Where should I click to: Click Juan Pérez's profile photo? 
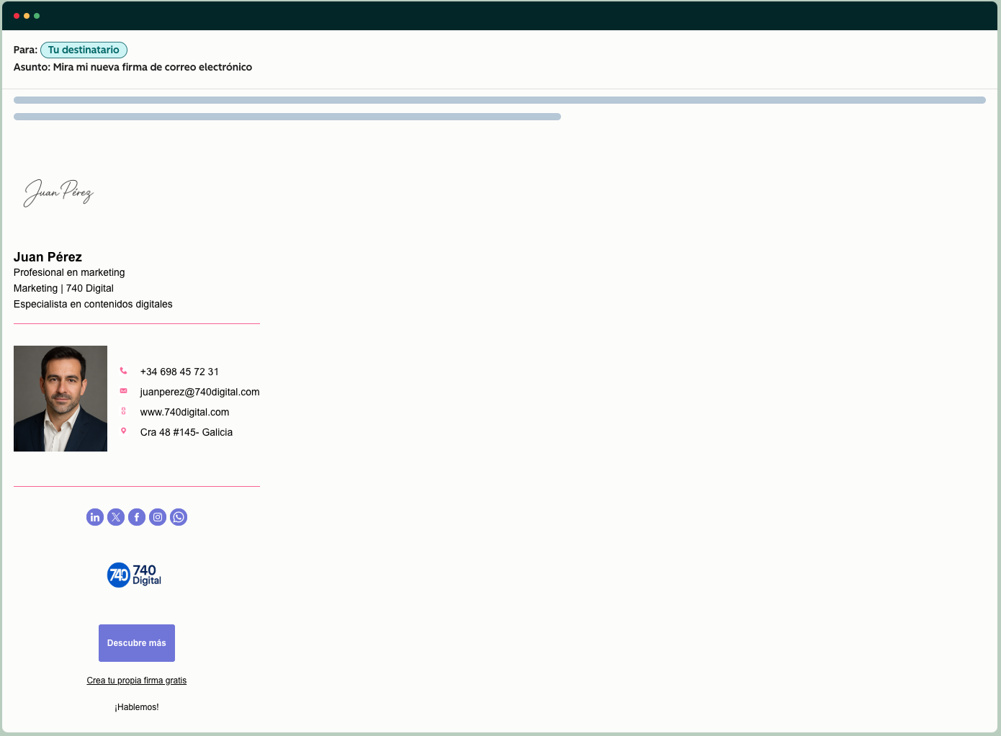(x=60, y=398)
